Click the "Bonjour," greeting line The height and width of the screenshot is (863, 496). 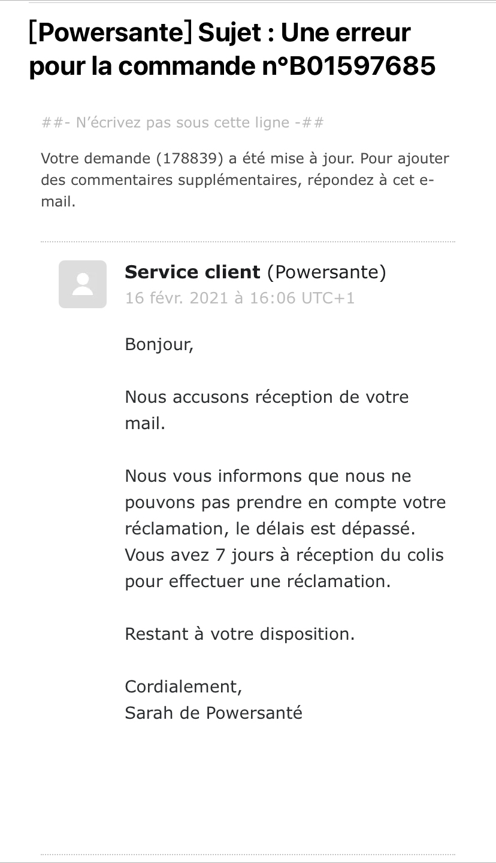click(159, 345)
